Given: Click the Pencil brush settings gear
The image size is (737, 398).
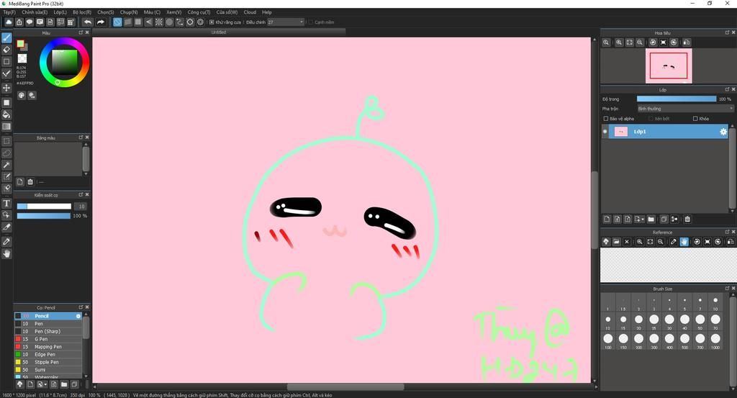Looking at the screenshot, I should pyautogui.click(x=78, y=316).
